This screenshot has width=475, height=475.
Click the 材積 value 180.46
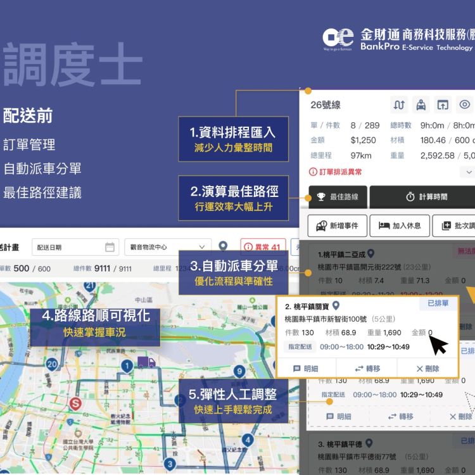[433, 140]
